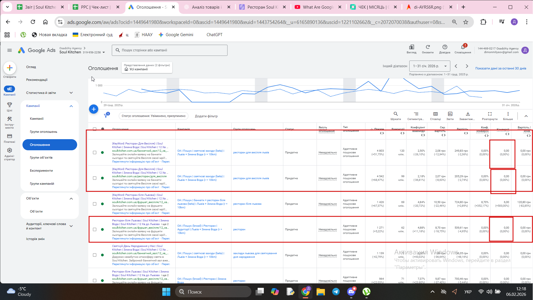Image resolution: width=533 pixels, height=300 pixels.
Task: Tick checkbox for first wedding ad row
Action: point(95,152)
